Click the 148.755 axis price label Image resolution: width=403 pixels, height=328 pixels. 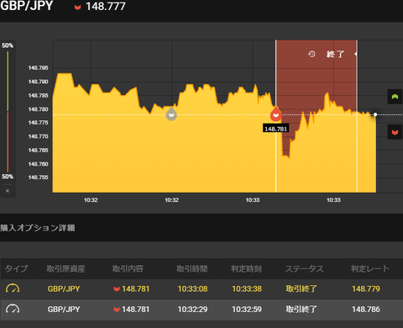[x=38, y=177]
